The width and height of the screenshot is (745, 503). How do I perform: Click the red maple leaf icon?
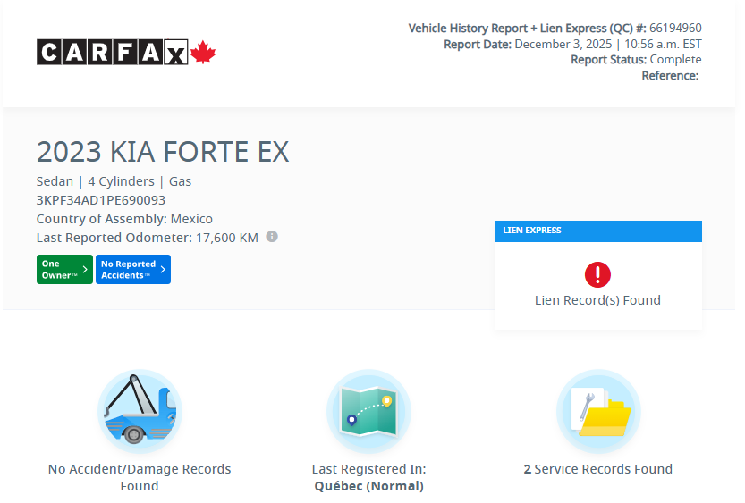click(x=204, y=52)
